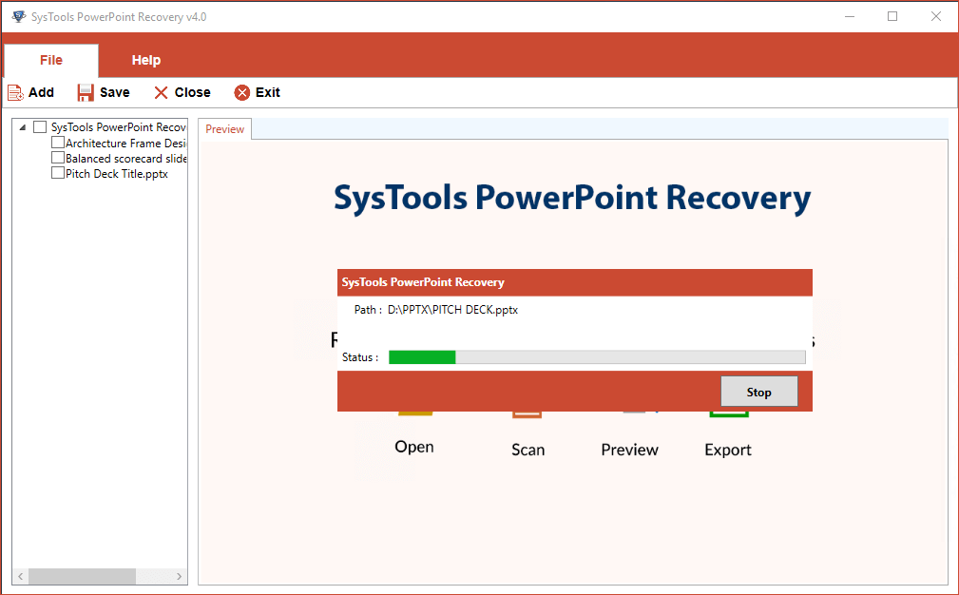
Task: Click the Save floppy disk icon
Action: coord(86,92)
